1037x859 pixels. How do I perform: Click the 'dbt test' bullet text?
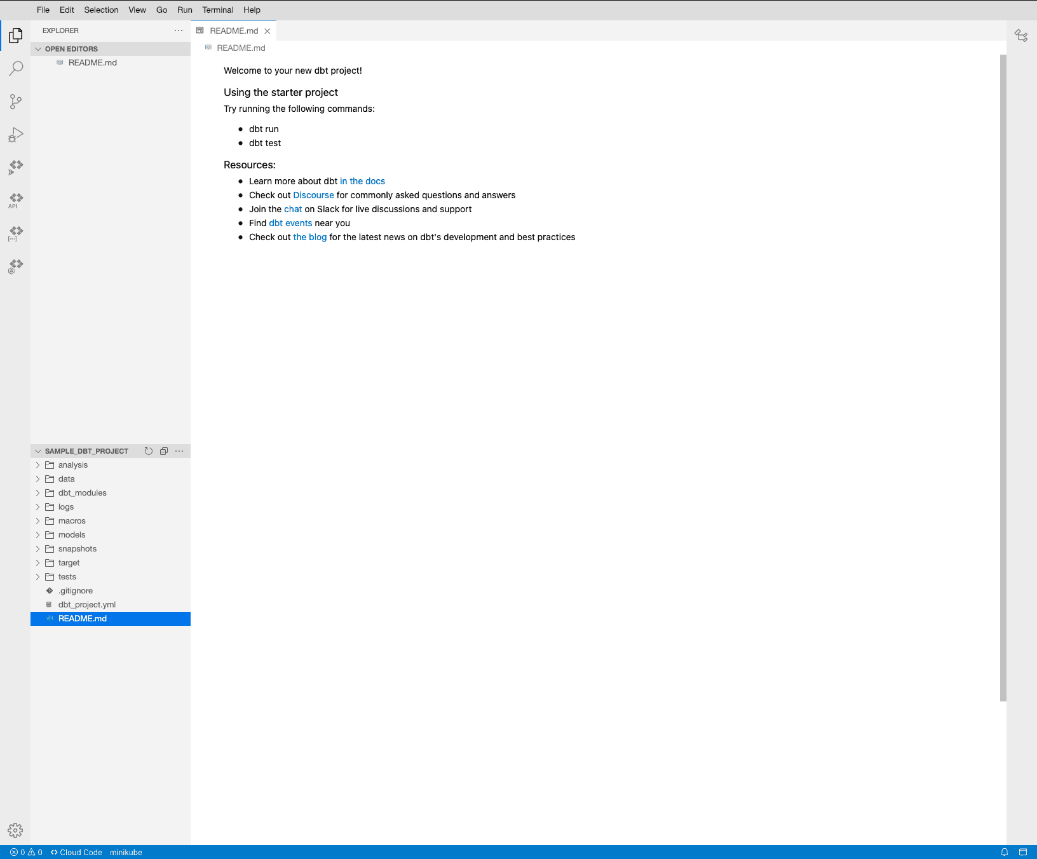tap(265, 143)
